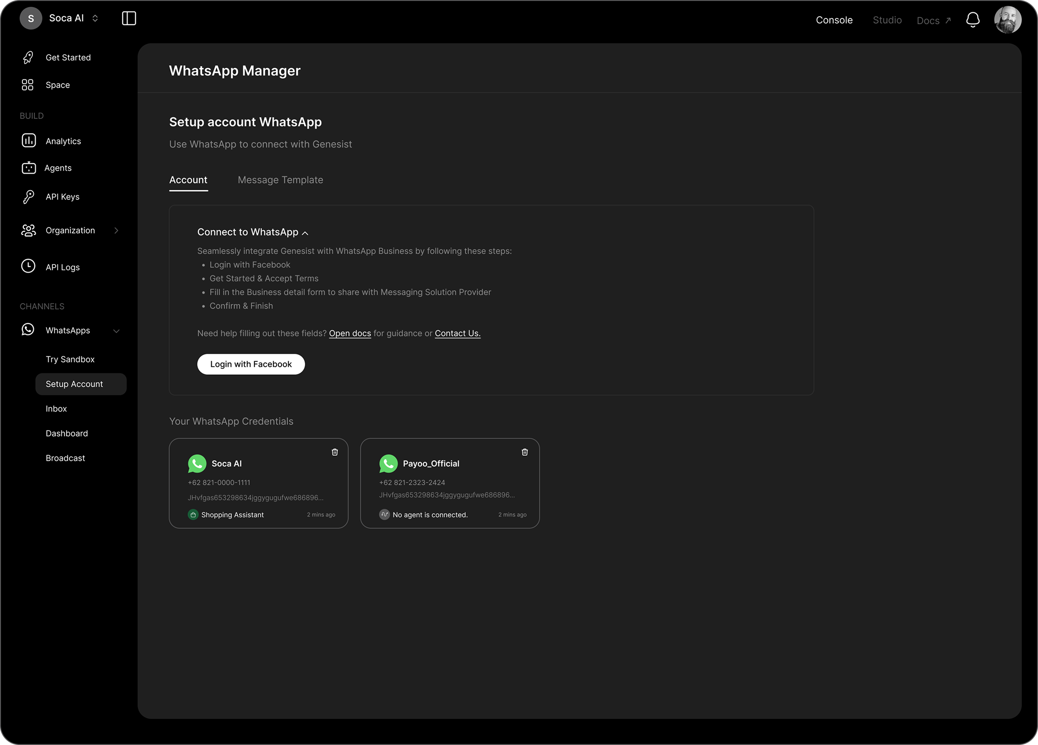The width and height of the screenshot is (1038, 745).
Task: Click the API Logs clock icon
Action: (29, 266)
